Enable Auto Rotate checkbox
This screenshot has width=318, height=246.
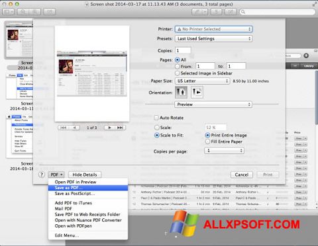pos(156,118)
